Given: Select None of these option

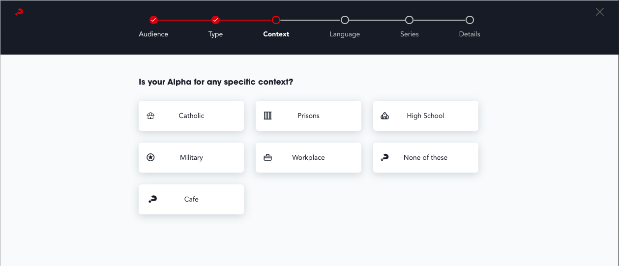Looking at the screenshot, I should (426, 157).
